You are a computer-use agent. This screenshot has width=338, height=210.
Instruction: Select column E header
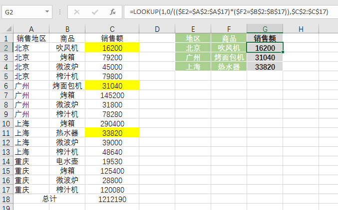(193, 29)
